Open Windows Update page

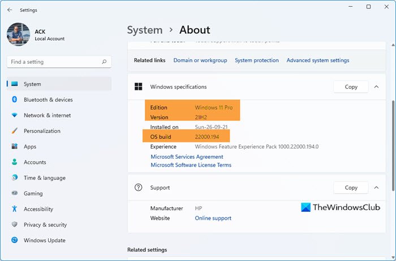(x=44, y=240)
